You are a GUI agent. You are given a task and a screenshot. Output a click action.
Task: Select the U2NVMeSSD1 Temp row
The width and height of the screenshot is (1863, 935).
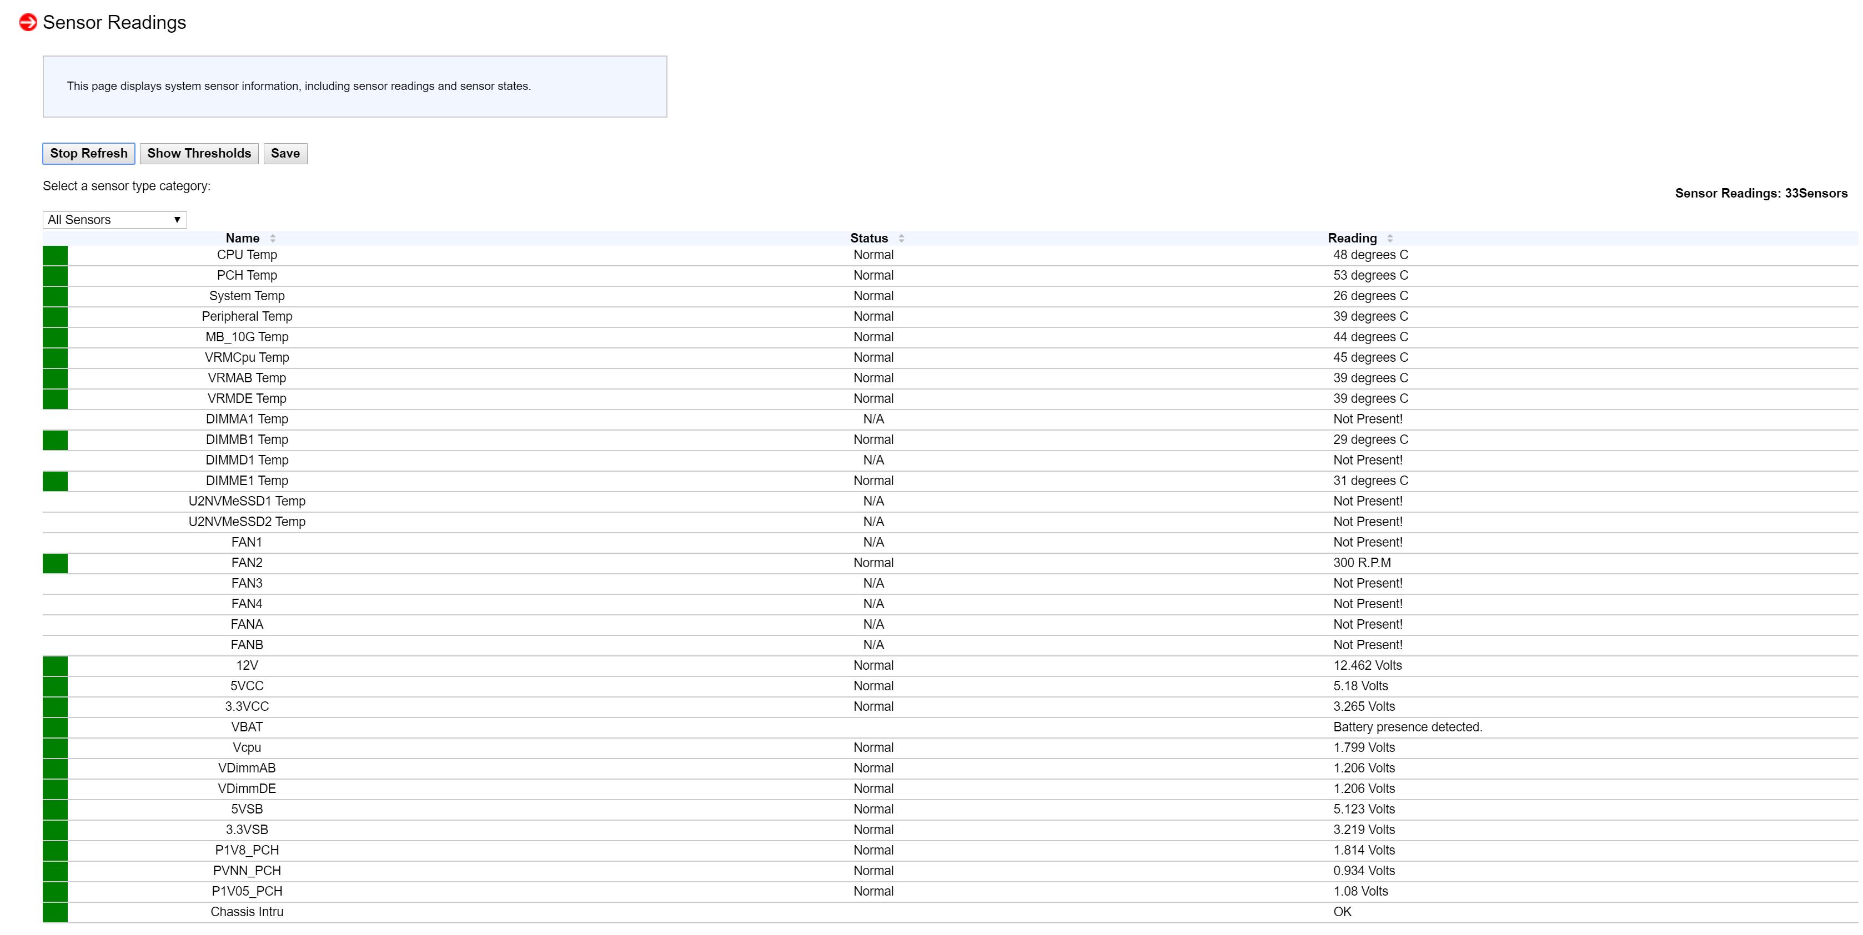pos(247,502)
